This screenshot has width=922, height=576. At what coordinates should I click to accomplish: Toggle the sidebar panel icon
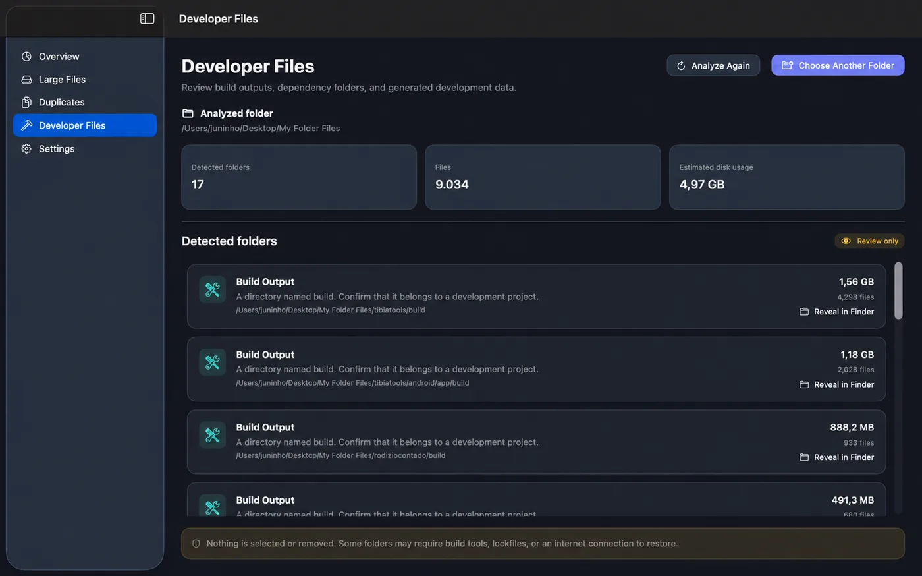(148, 18)
